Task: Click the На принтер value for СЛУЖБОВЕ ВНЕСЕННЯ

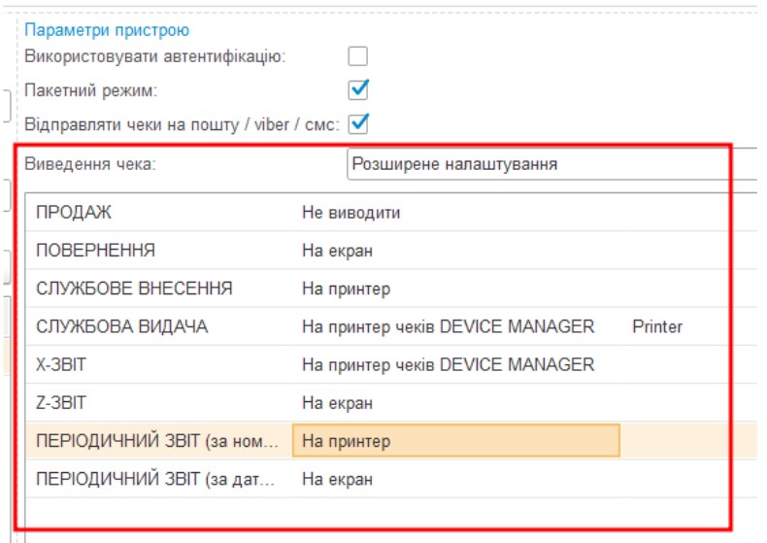Action: click(346, 288)
